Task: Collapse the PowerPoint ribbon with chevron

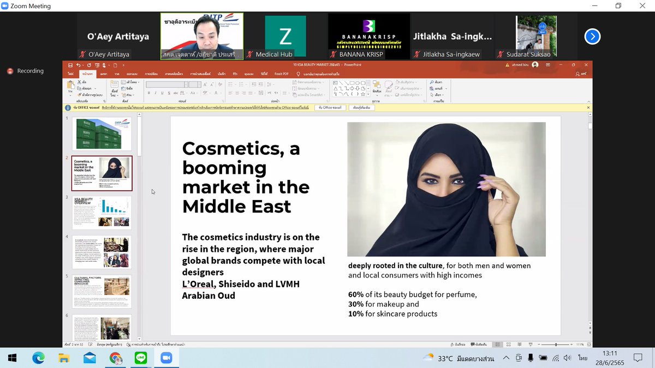Action: (588, 101)
